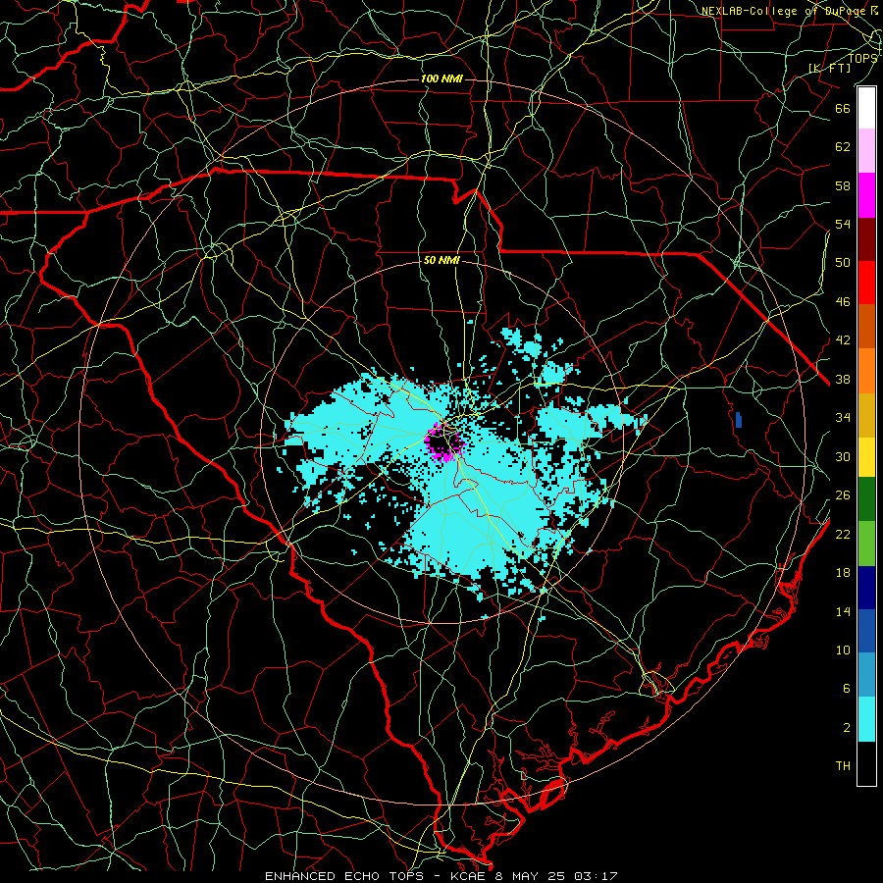Image resolution: width=883 pixels, height=883 pixels.
Task: Click the black TH swatch at legend bottom
Action: pyautogui.click(x=866, y=763)
